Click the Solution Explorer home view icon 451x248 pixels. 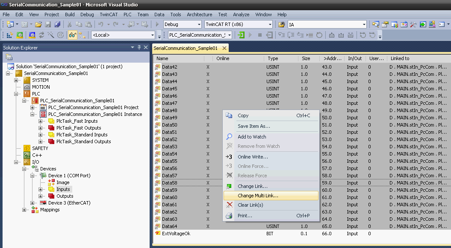tap(9, 57)
